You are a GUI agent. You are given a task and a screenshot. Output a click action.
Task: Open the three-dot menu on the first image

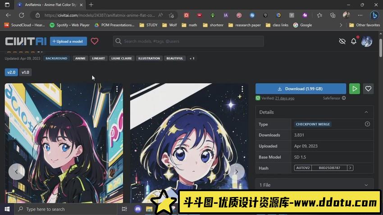[x=117, y=89]
